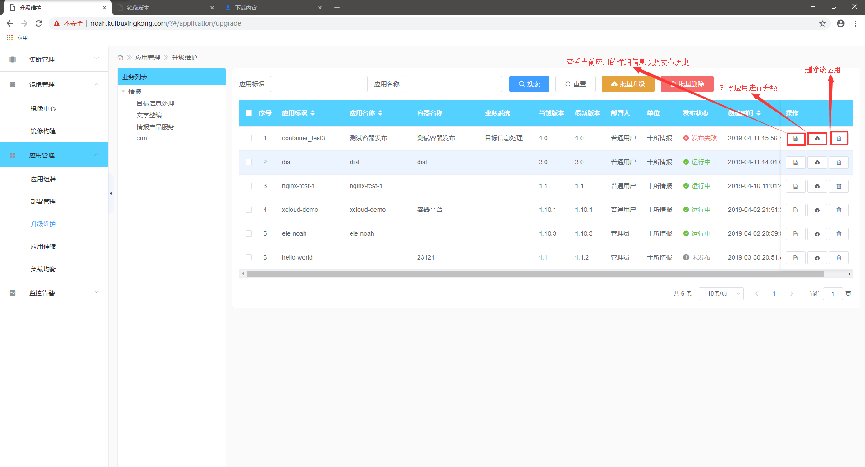
Task: Select the checkbox for xcloud-demo row
Action: [249, 210]
